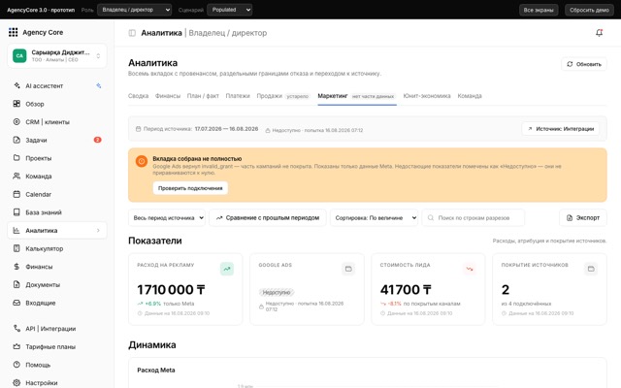Go to Обзор in sidebar
The width and height of the screenshot is (621, 388).
point(57,104)
